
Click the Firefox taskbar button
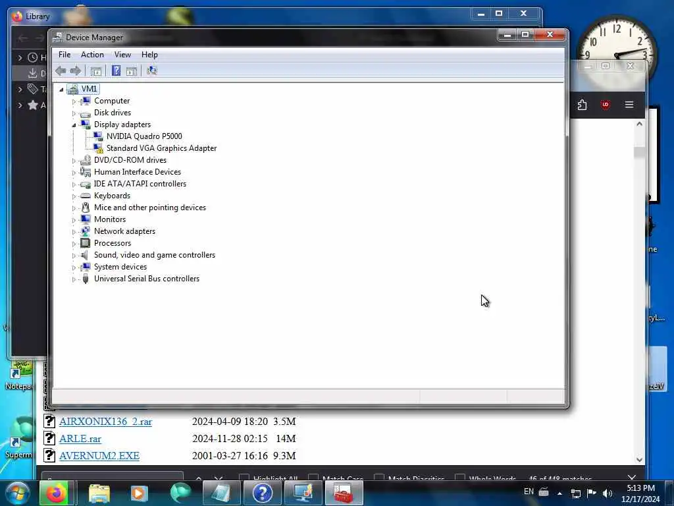(x=57, y=493)
